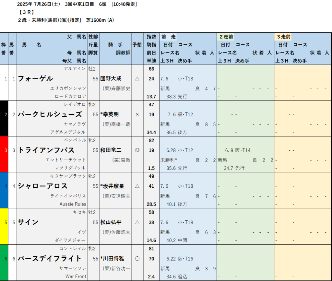Select the horse name バースデイフライト
Screen dimensions: 332x281
pos(49,259)
